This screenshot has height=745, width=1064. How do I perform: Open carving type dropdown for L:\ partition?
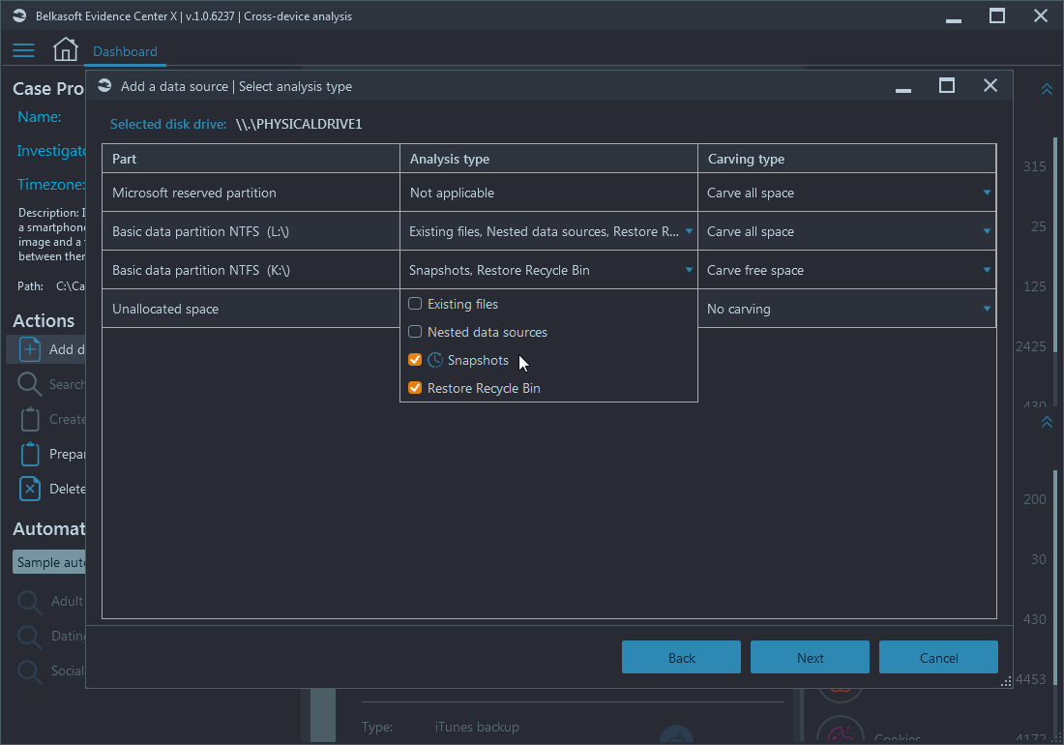(x=987, y=231)
